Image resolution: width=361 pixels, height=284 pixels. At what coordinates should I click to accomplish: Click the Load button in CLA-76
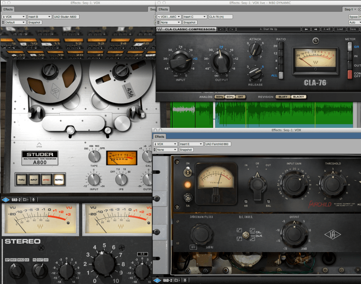pyautogui.click(x=340, y=29)
